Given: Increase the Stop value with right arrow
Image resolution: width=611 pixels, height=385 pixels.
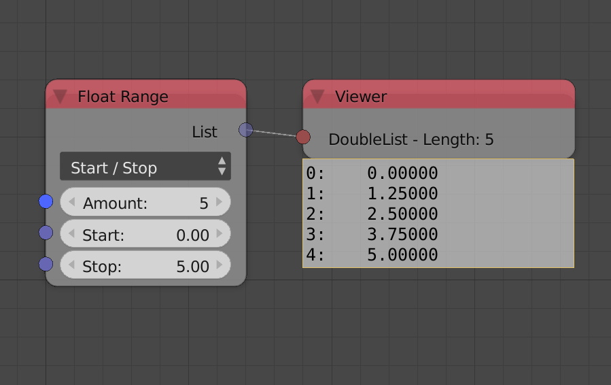Looking at the screenshot, I should (x=219, y=265).
